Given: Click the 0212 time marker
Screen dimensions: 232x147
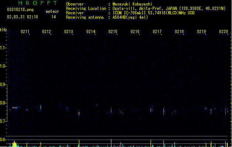Looking at the screenshot, I should 46,32.
